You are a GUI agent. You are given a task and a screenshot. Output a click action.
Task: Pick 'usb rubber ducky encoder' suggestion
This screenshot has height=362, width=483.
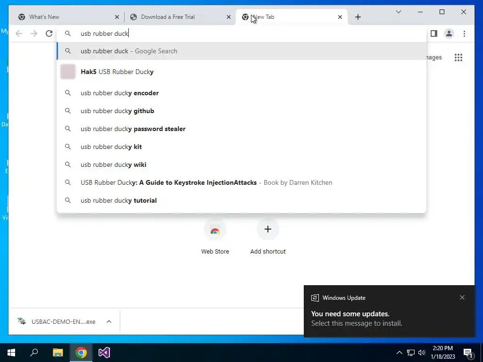(241, 93)
